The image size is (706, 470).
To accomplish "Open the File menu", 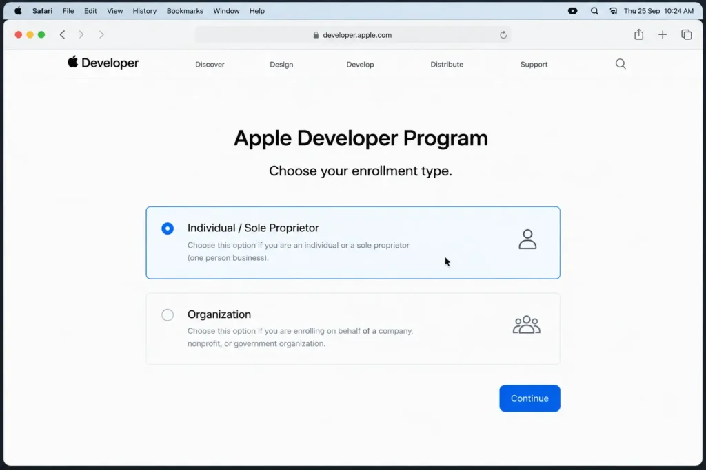I will 68,11.
